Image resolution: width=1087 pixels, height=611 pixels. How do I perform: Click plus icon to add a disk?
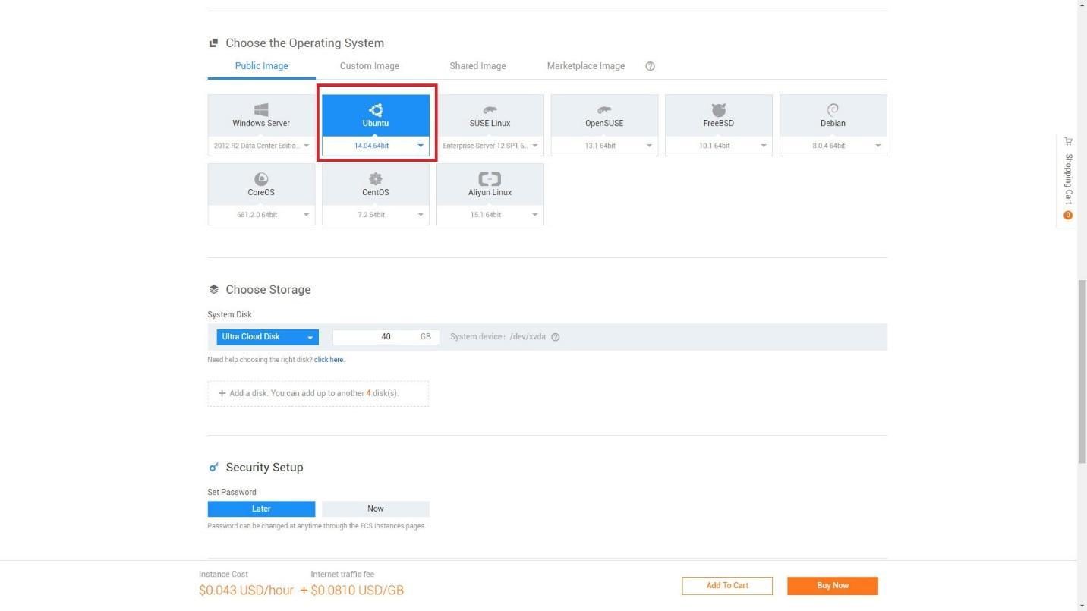pyautogui.click(x=222, y=393)
